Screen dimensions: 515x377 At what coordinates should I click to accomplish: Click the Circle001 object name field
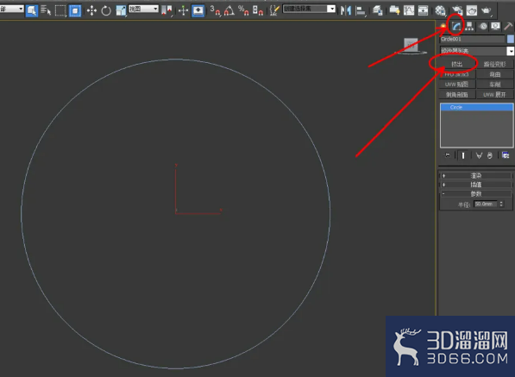[x=472, y=39]
